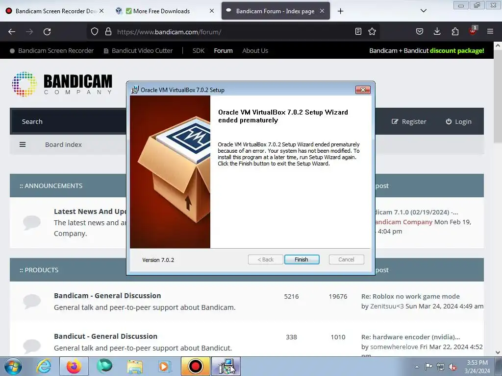This screenshot has height=376, width=502.
Task: Click the Bandicam Company logo
Action: pos(62,84)
